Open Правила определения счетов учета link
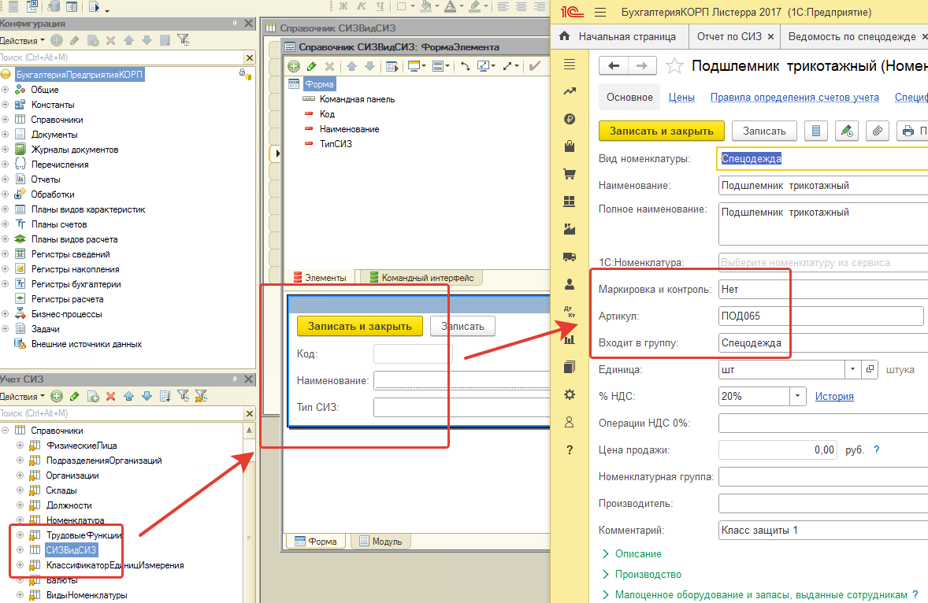928x603 pixels. point(794,97)
